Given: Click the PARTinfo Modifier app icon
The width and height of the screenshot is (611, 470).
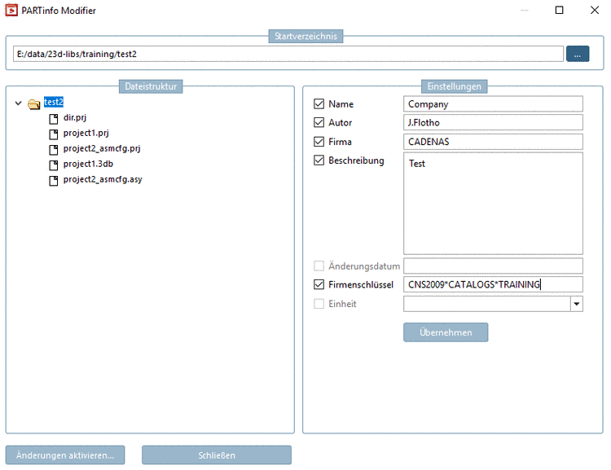Looking at the screenshot, I should (11, 10).
